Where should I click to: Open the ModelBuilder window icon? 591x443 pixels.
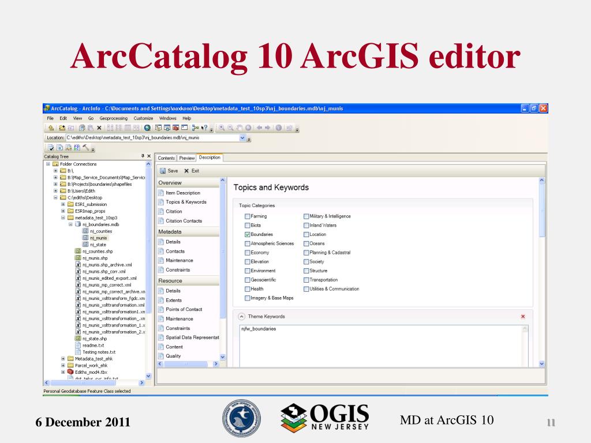tap(195, 127)
